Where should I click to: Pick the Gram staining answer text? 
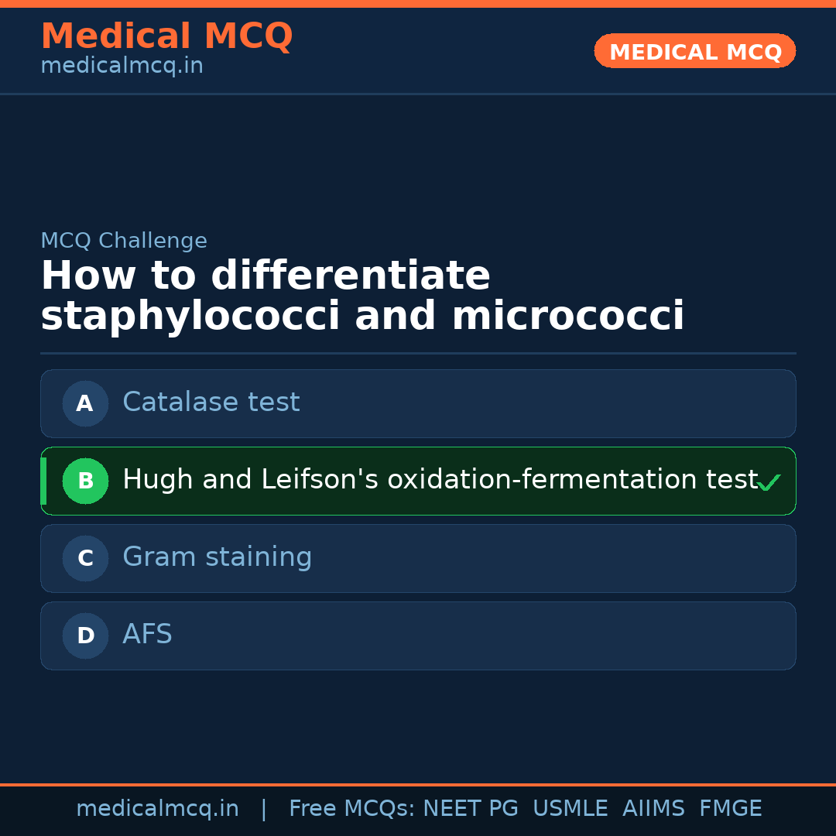coord(217,557)
